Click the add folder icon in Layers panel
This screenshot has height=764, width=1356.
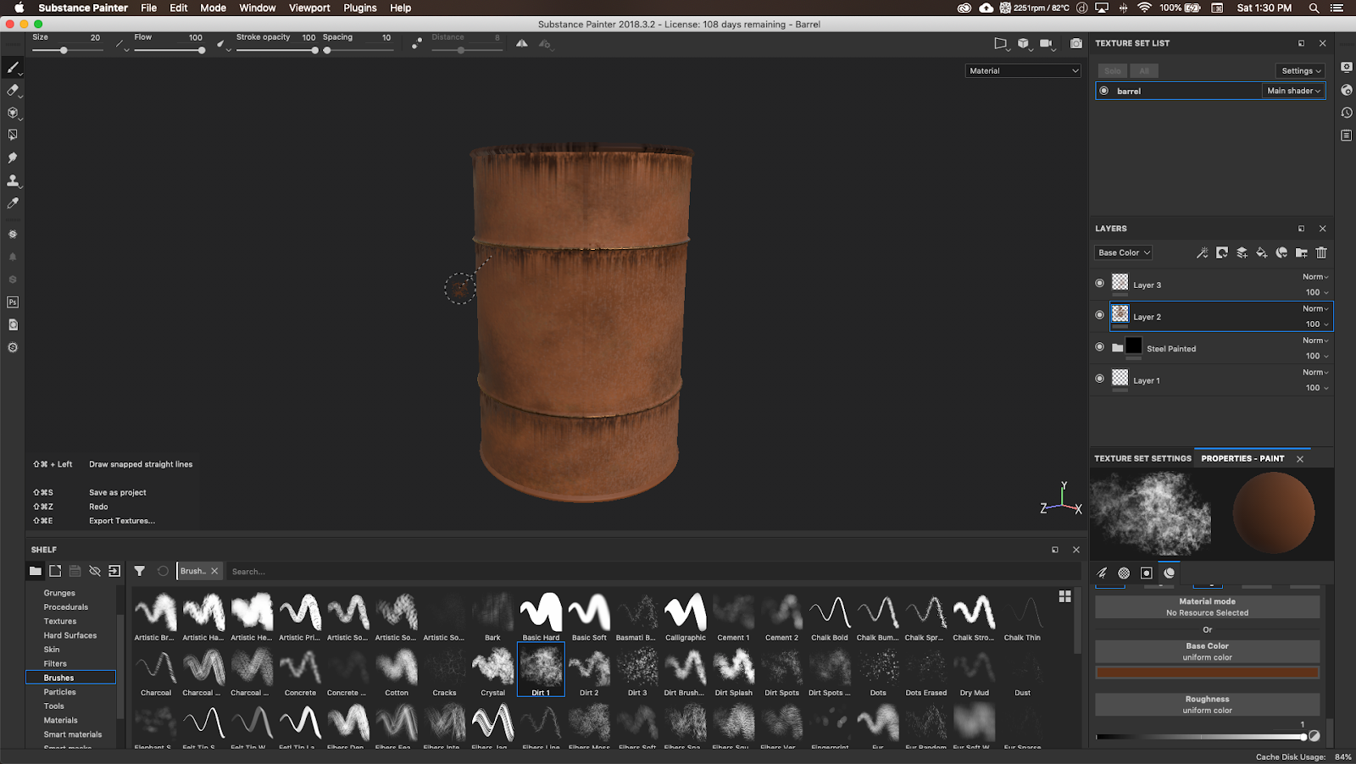coord(1302,252)
